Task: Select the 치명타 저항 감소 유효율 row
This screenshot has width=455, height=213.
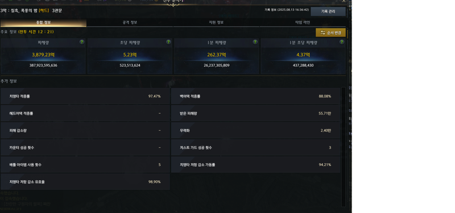Action: tap(85, 182)
